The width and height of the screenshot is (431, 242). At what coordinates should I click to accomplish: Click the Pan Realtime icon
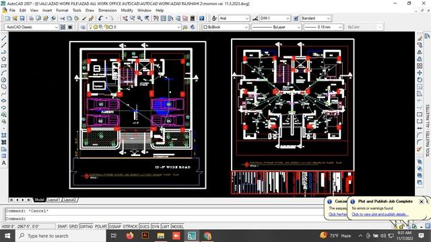[x=125, y=18]
